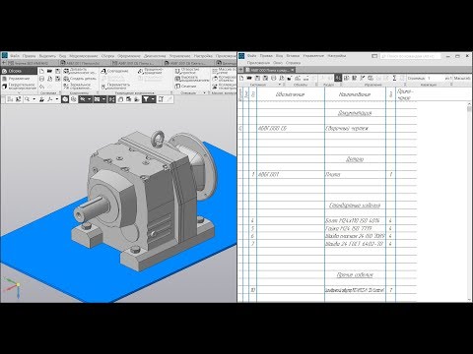This screenshot has height=354, width=473.
Task: Click the Section tool
Action: pos(185,87)
